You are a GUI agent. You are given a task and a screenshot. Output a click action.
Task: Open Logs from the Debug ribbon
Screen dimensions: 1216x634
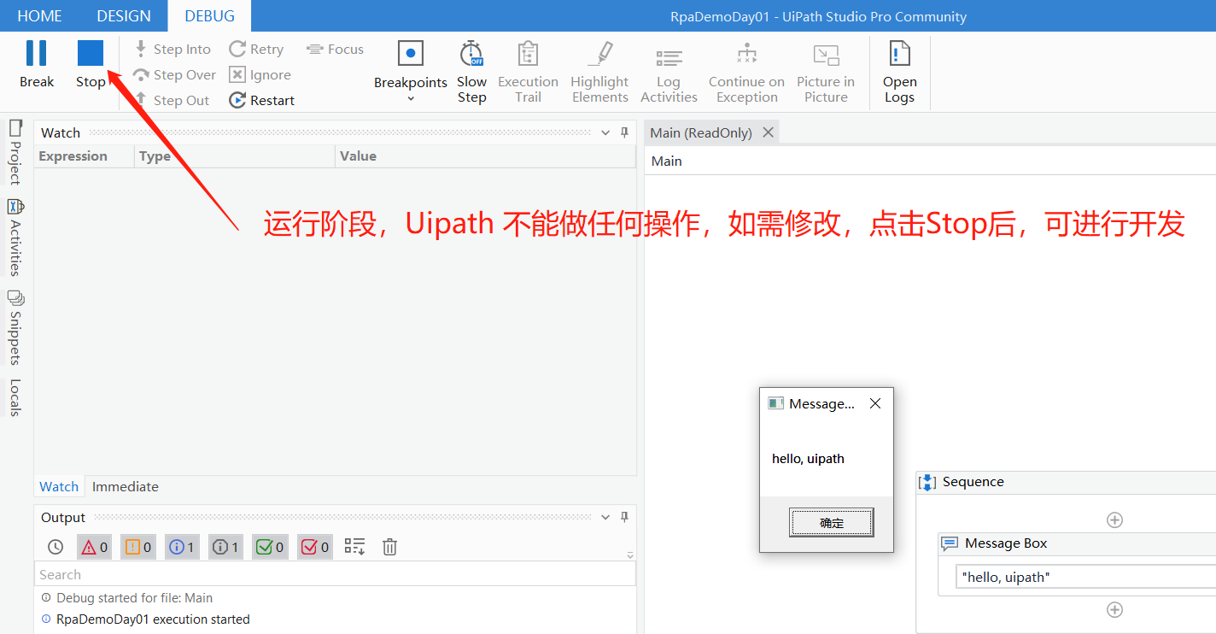[899, 73]
